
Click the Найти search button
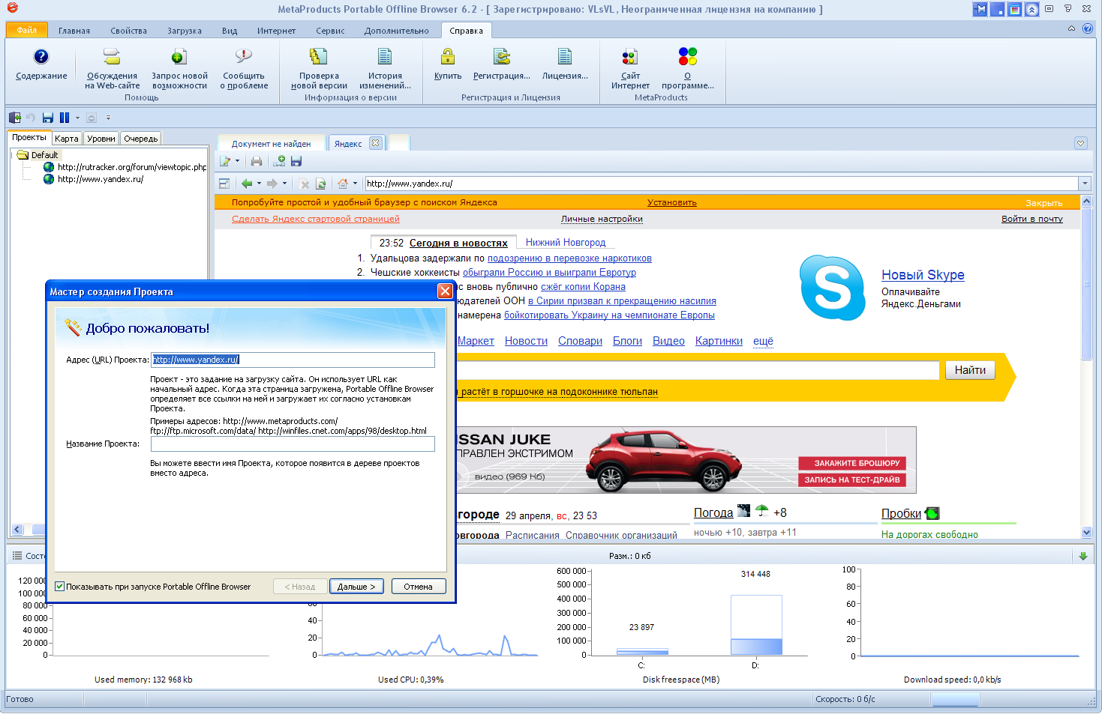pyautogui.click(x=970, y=370)
